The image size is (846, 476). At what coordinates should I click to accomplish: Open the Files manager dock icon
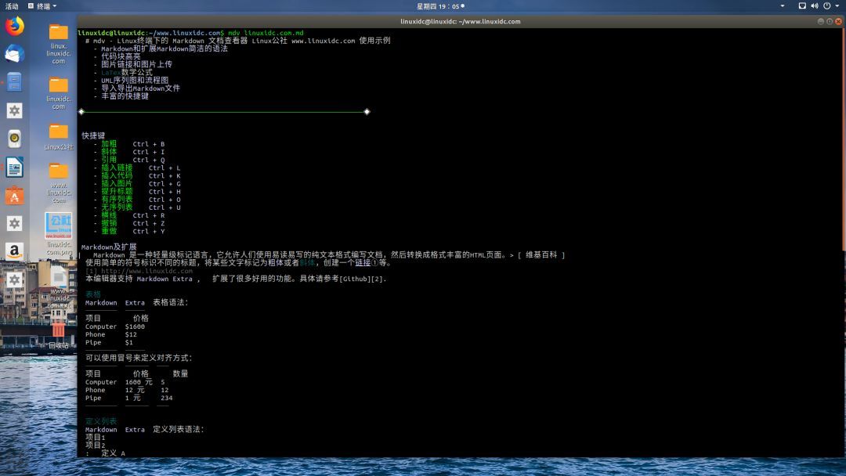click(x=15, y=82)
